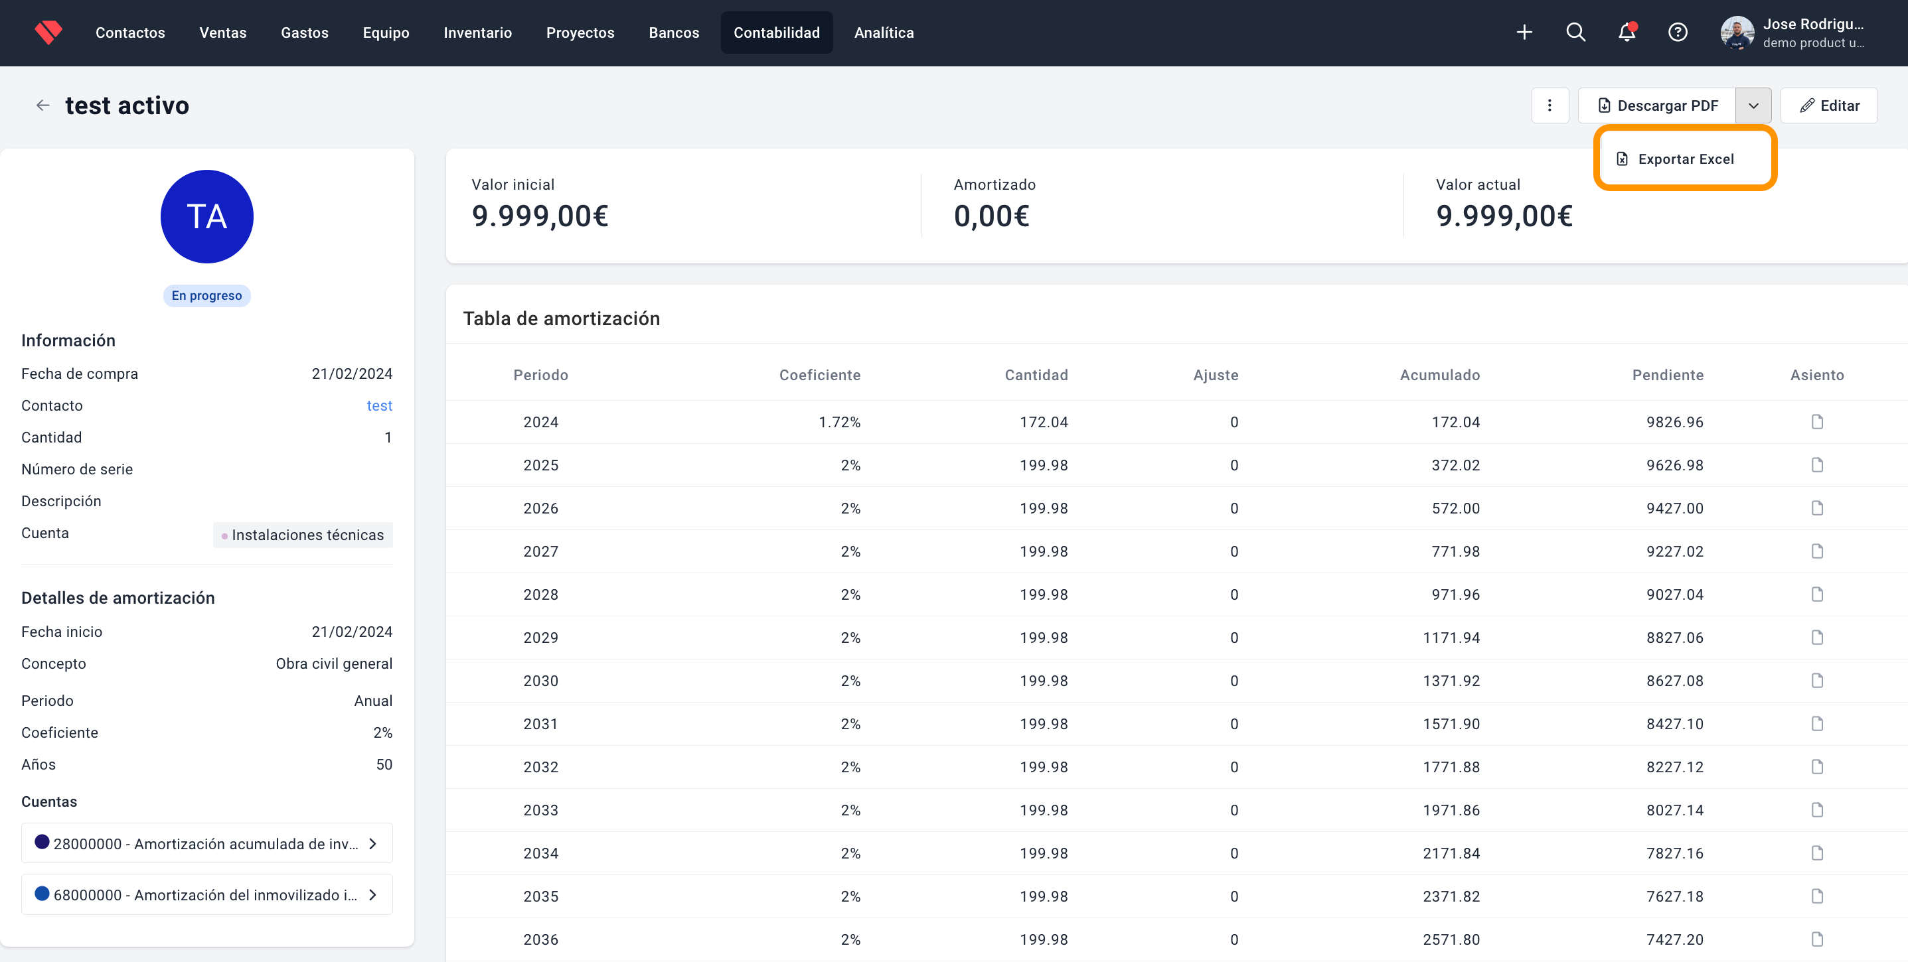Click the test activo page title
This screenshot has width=1908, height=962.
pyautogui.click(x=127, y=106)
